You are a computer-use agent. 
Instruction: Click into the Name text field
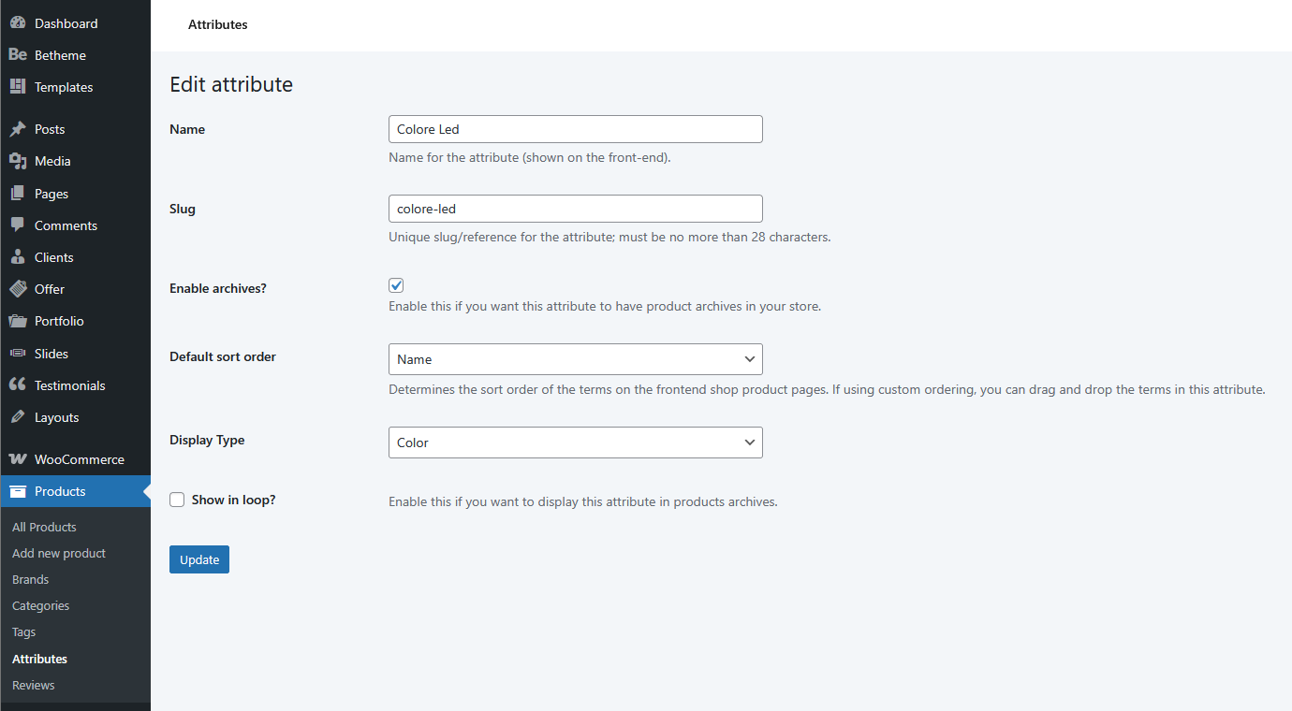coord(575,129)
